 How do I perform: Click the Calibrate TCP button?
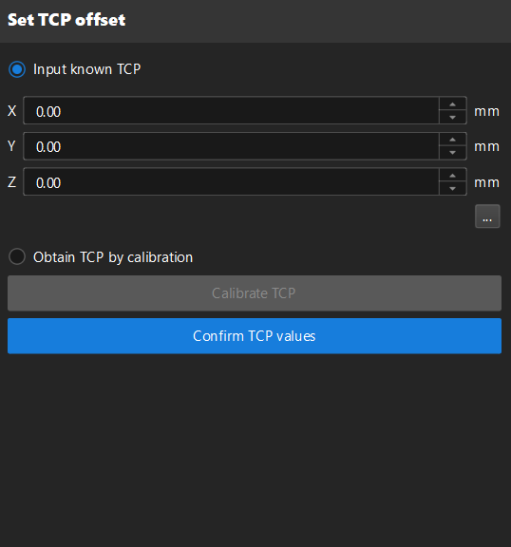click(255, 293)
